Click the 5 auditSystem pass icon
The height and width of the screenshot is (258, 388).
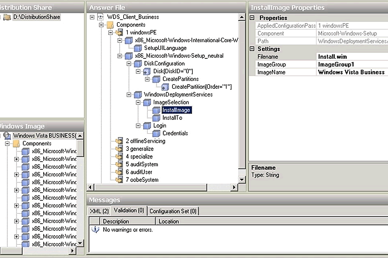click(119, 164)
